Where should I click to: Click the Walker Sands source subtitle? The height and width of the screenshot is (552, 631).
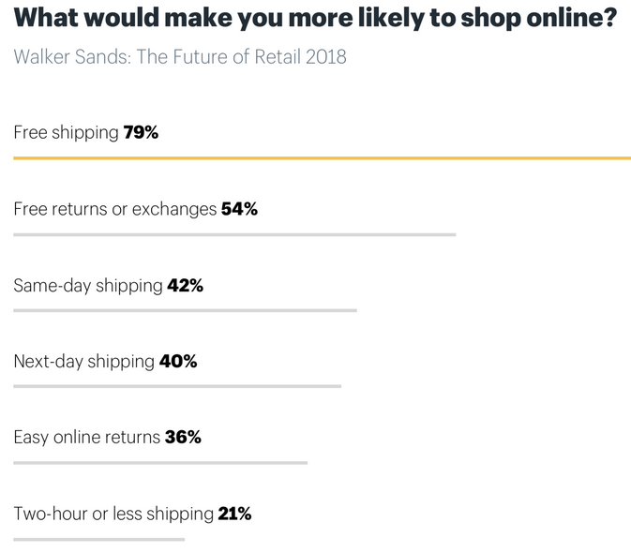coord(180,56)
